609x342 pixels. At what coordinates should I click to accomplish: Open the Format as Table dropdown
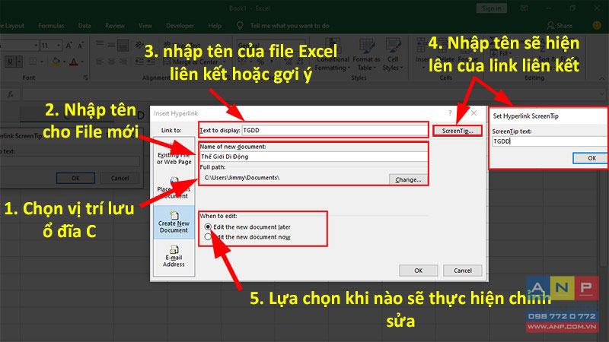[366, 55]
